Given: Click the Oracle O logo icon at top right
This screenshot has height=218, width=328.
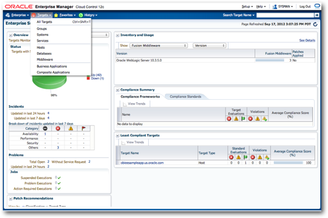Looking at the screenshot, I should (x=317, y=6).
